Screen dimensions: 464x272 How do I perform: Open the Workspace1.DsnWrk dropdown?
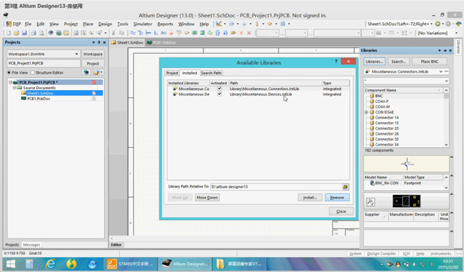pyautogui.click(x=76, y=54)
